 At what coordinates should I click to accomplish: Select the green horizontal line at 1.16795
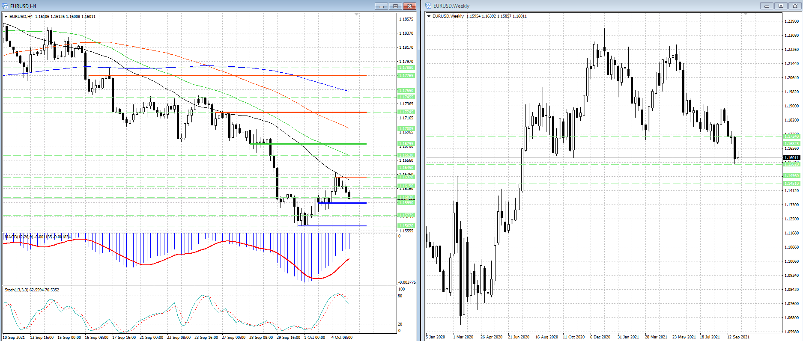[x=308, y=144]
